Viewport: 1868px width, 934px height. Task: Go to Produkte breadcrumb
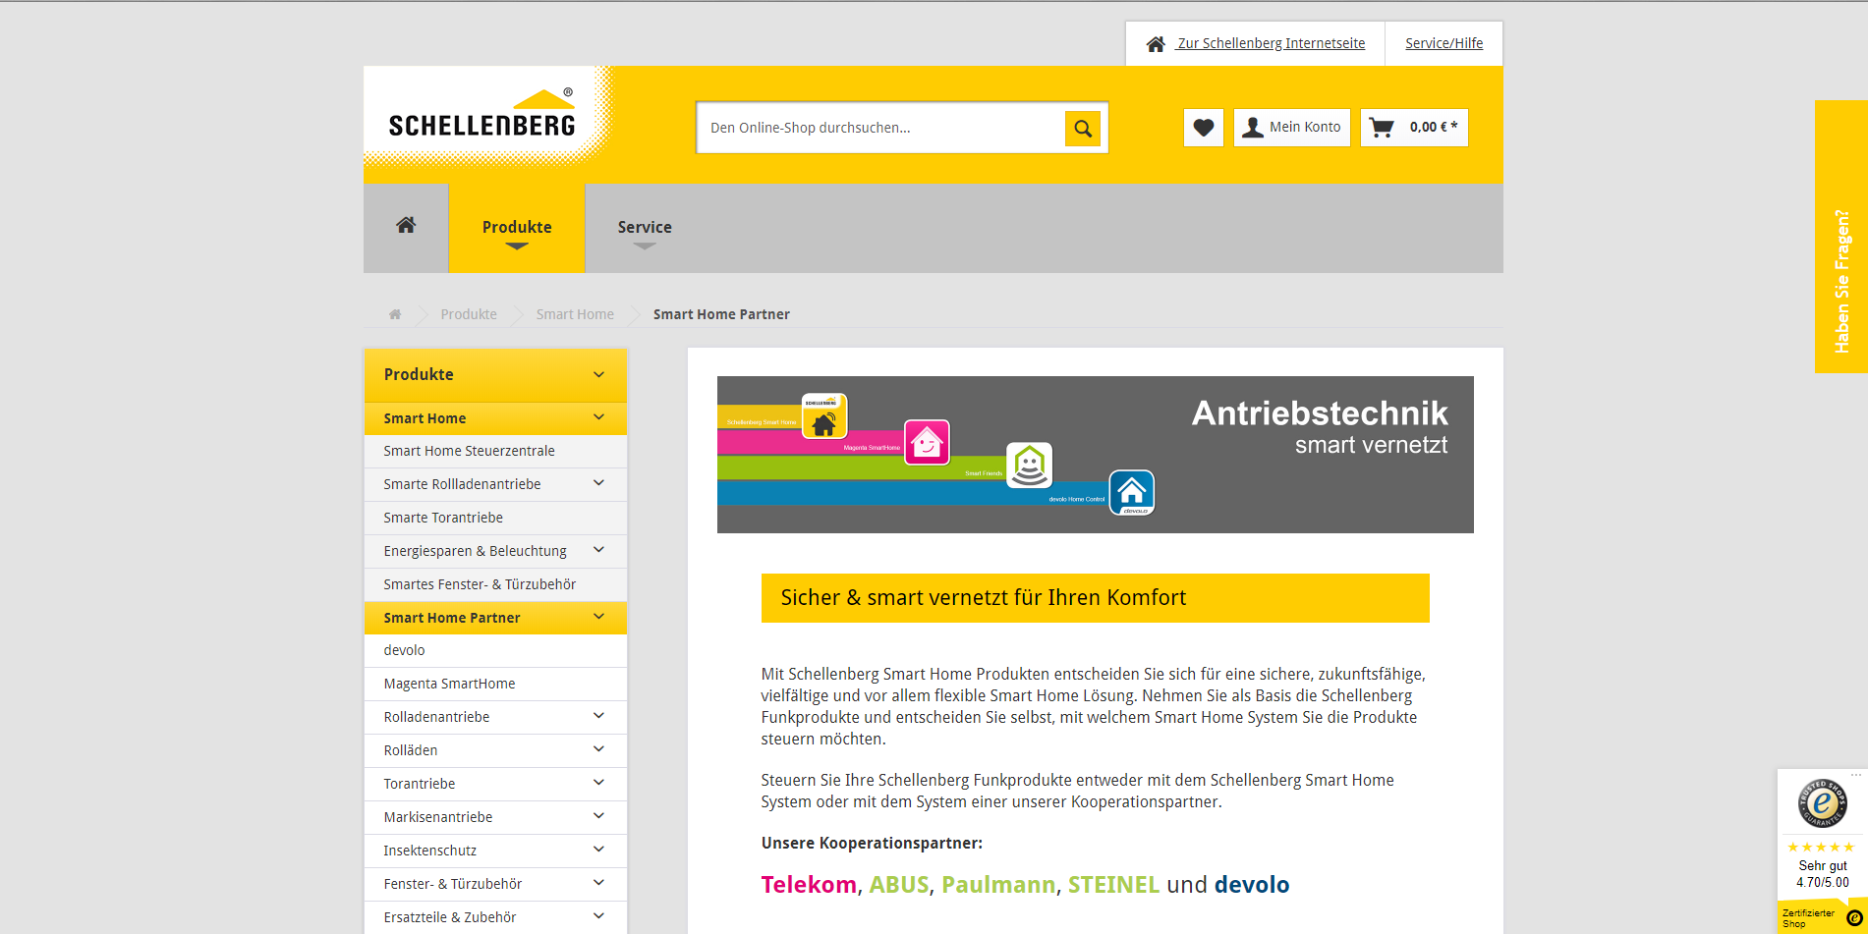[469, 314]
